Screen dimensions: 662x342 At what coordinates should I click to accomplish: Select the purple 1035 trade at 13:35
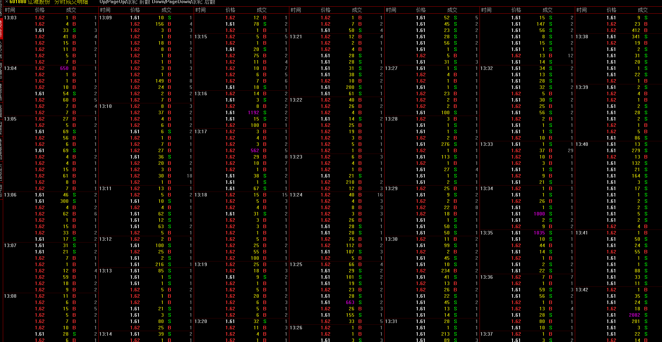point(539,233)
